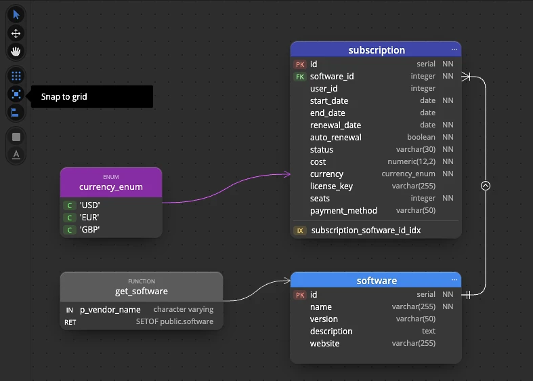
Task: Select the seats column row
Action: [x=376, y=199]
